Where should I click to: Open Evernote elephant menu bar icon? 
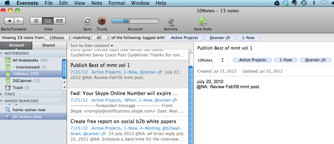(x=294, y=3)
